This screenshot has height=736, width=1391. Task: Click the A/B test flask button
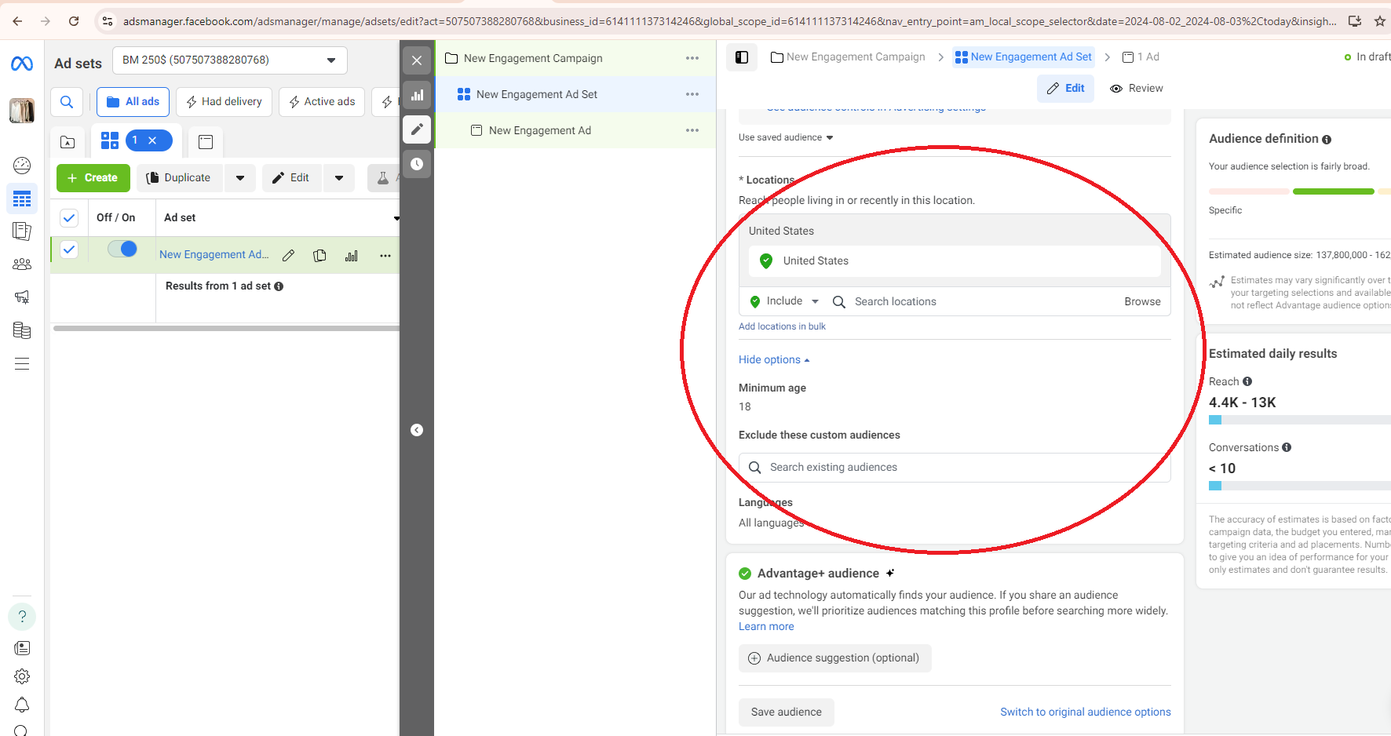tap(383, 178)
